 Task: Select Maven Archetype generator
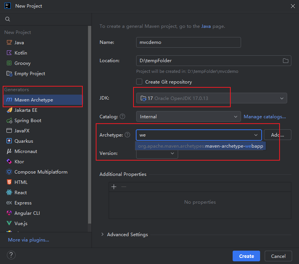(x=43, y=100)
